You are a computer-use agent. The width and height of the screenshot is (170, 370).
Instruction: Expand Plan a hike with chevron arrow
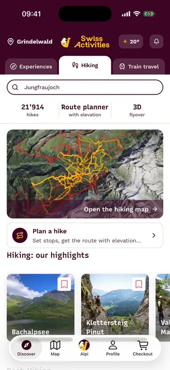point(154,235)
